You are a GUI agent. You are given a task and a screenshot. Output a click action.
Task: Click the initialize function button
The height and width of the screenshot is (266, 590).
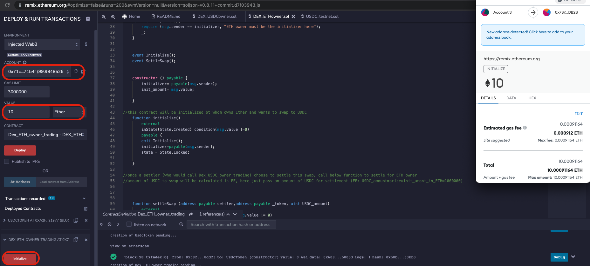coord(20,259)
